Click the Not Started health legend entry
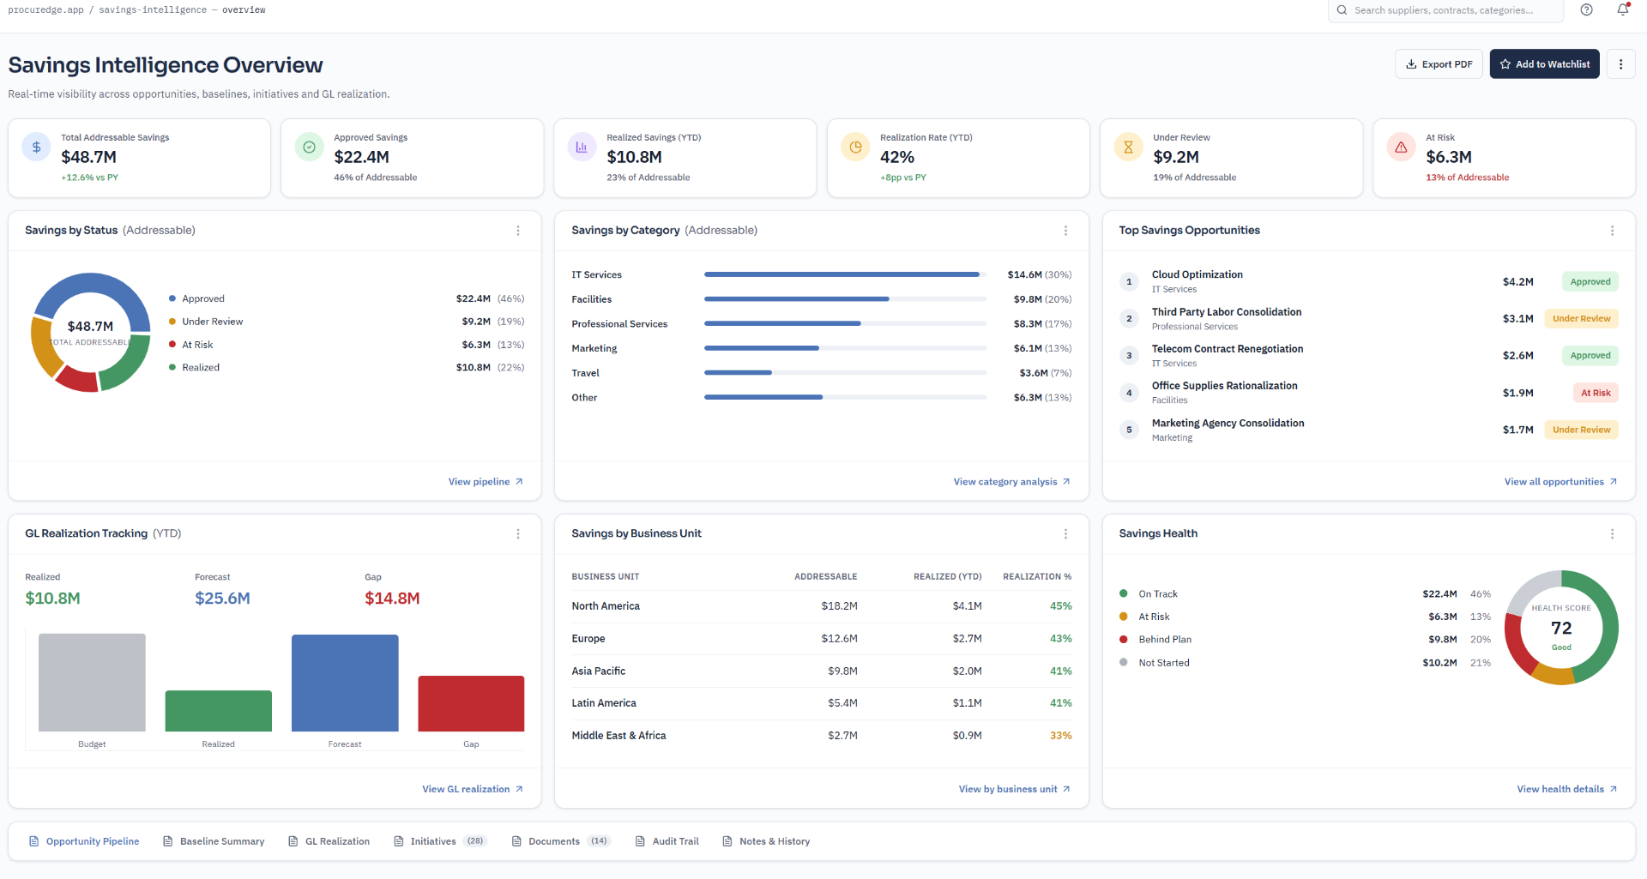 tap(1305, 663)
